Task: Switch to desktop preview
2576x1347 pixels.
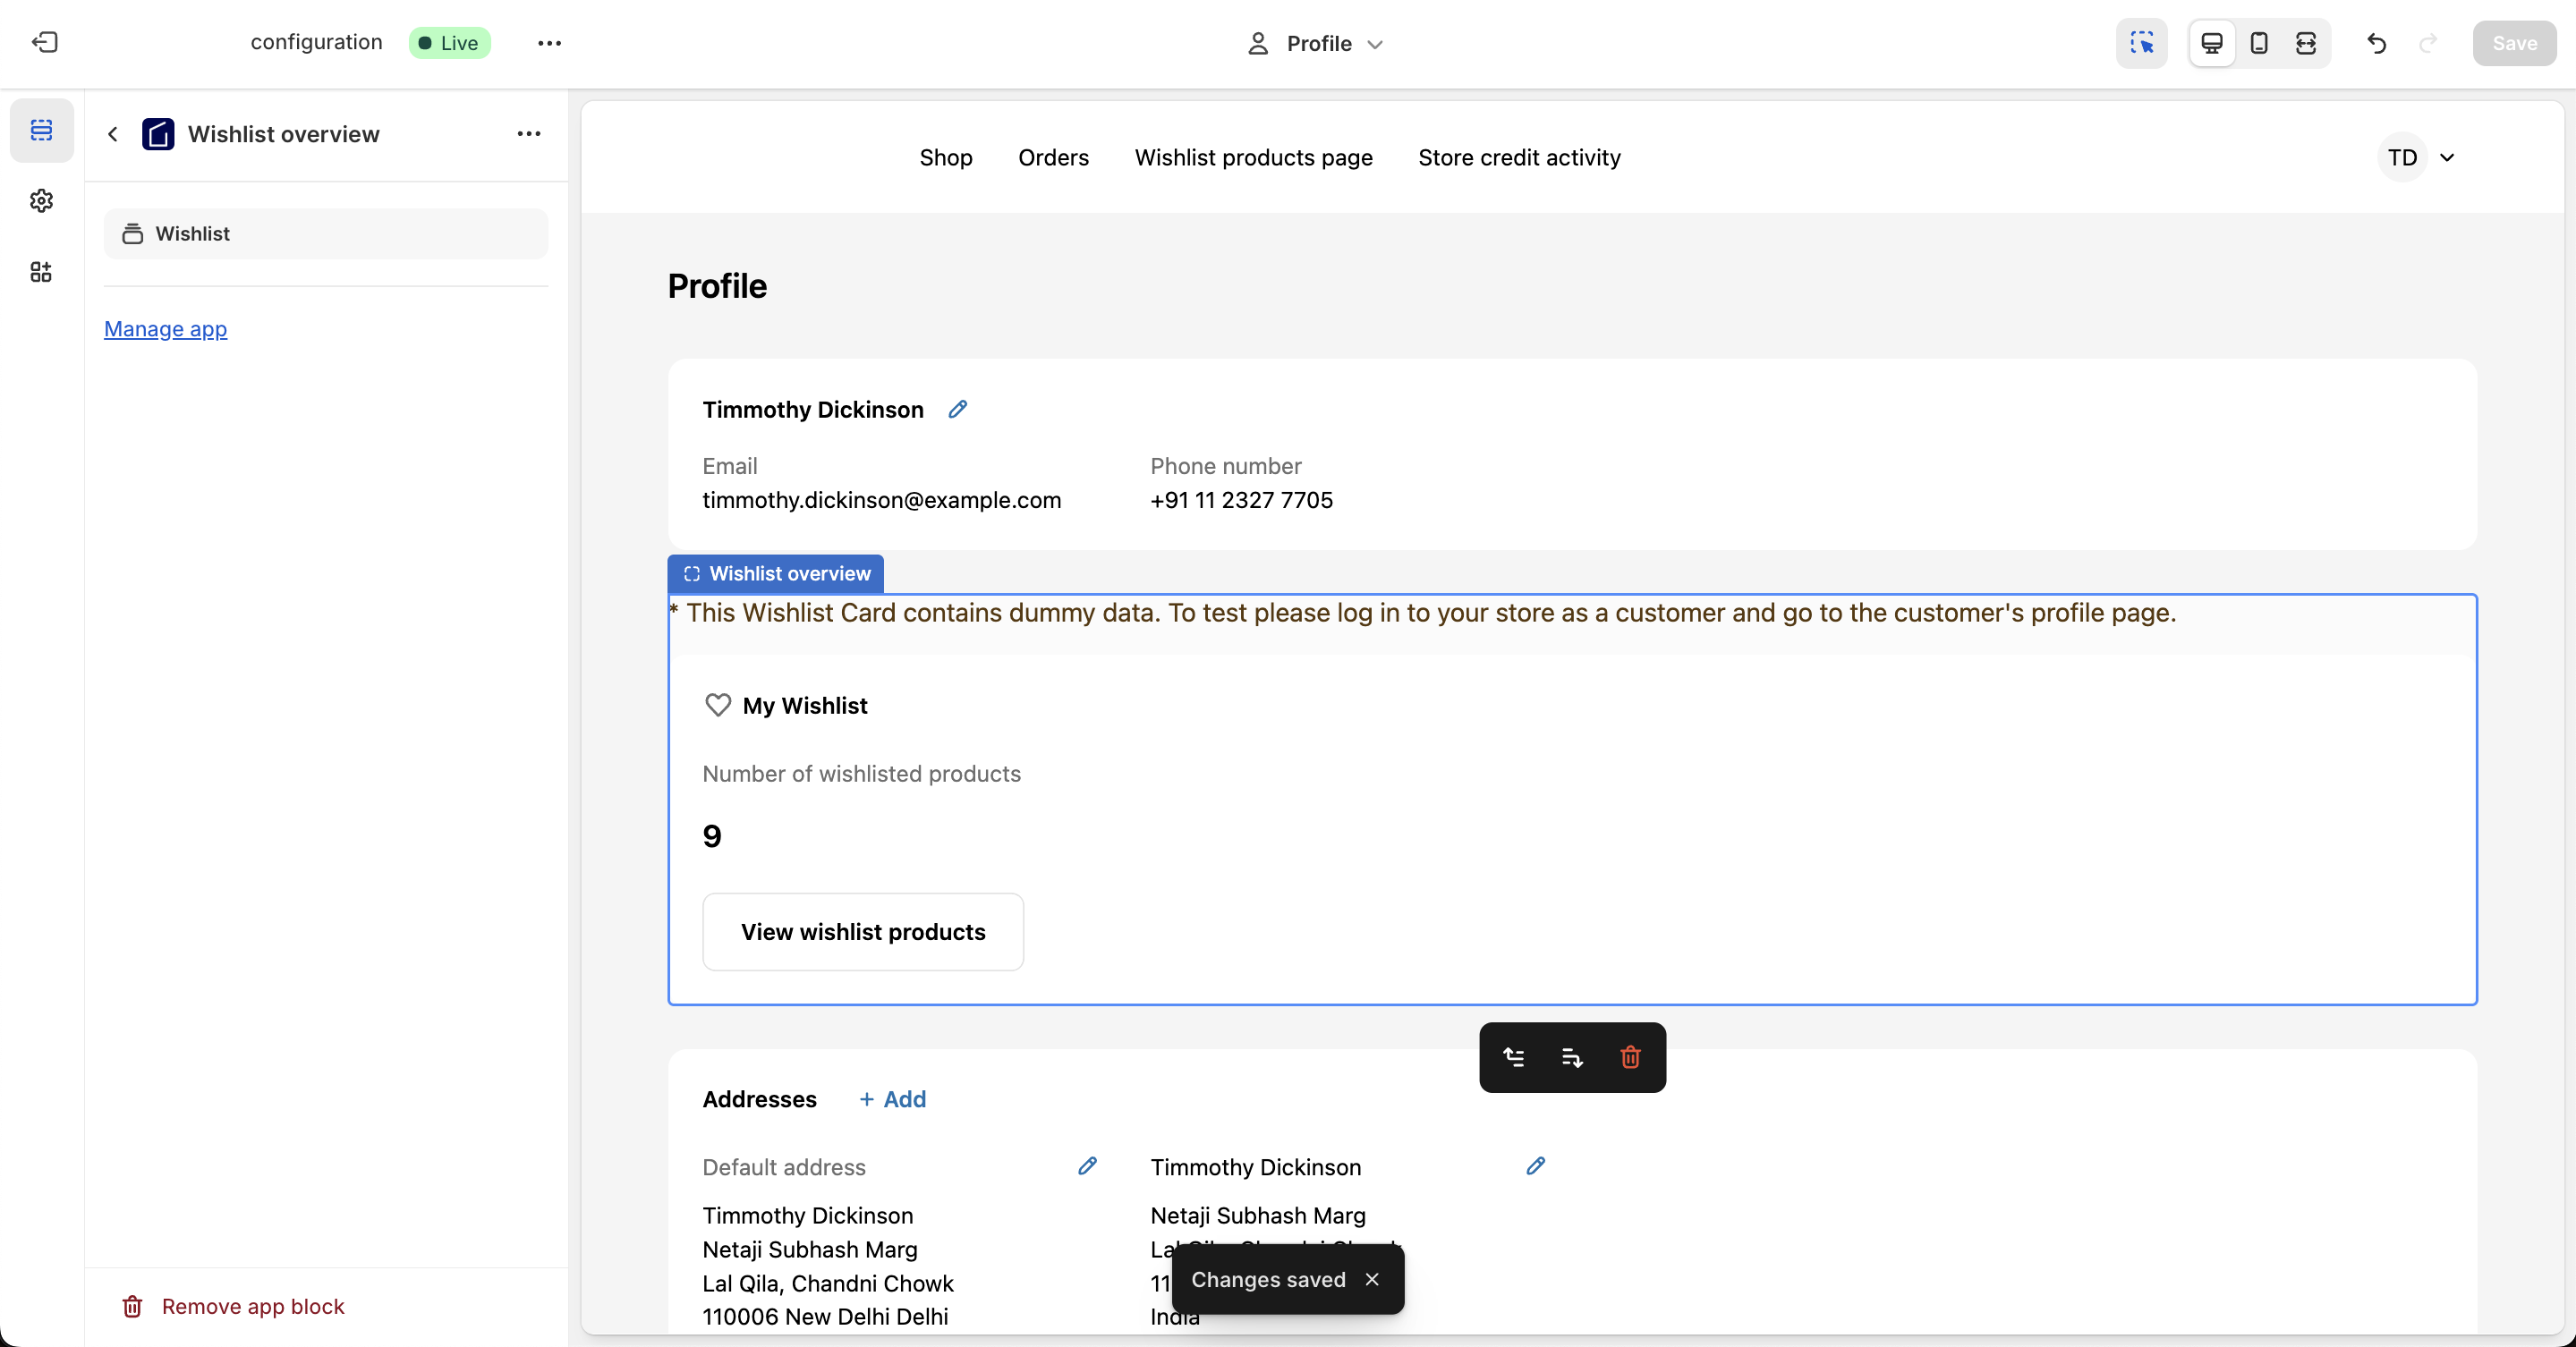Action: point(2212,43)
